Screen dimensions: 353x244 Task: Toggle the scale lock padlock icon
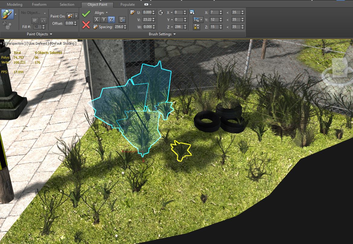197,27
